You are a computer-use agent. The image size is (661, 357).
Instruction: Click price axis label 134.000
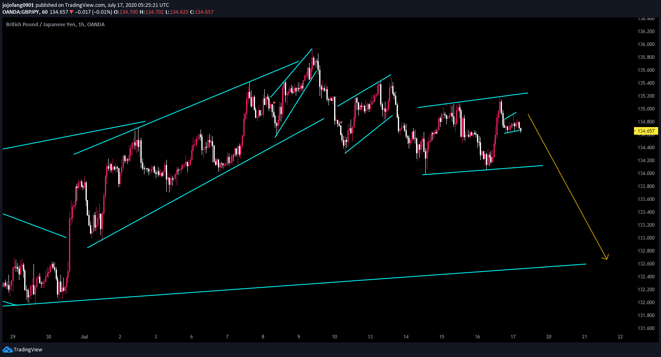point(646,173)
